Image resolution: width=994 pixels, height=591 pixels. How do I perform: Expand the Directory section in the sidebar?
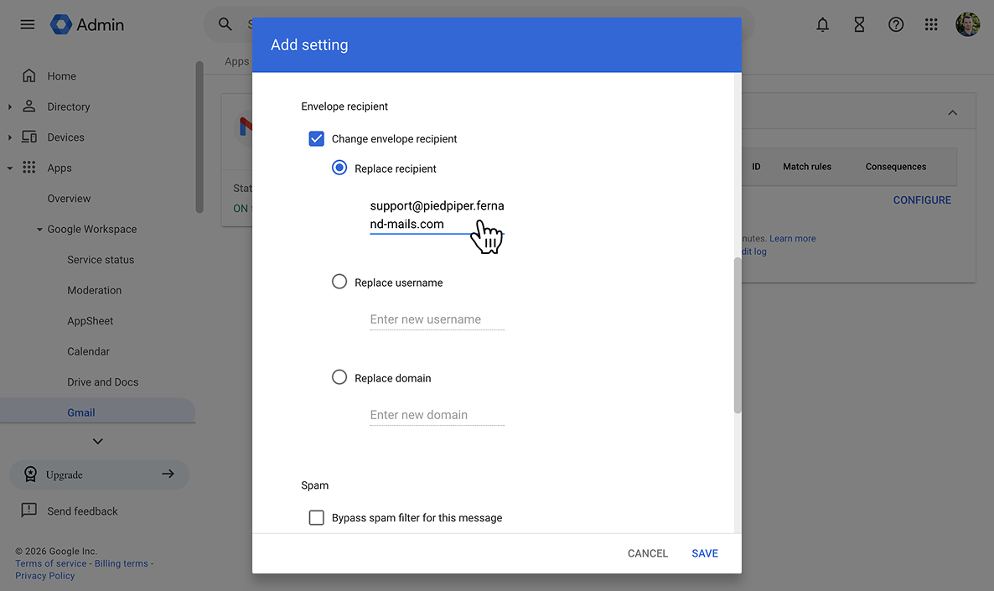(9, 106)
